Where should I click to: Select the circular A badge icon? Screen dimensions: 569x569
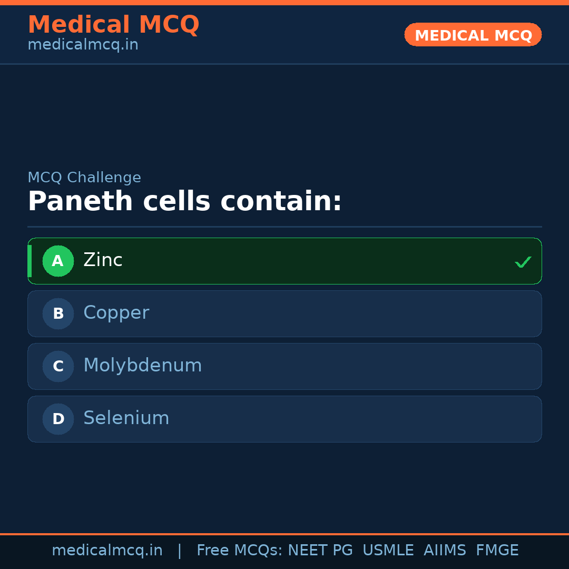pyautogui.click(x=58, y=261)
